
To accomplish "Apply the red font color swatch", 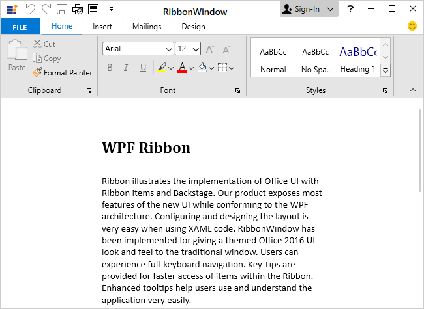I will pos(182,68).
